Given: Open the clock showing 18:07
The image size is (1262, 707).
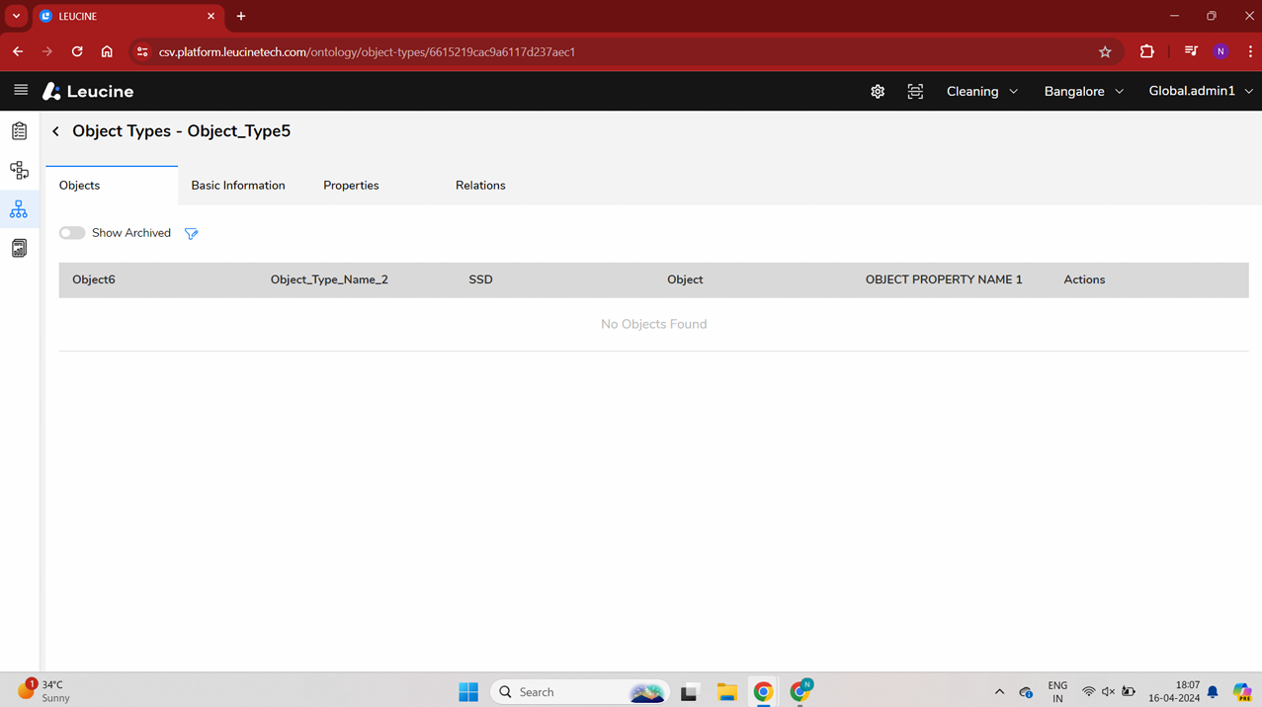Looking at the screenshot, I should click(x=1174, y=691).
